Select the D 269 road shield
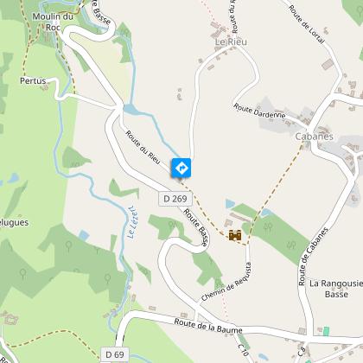 coord(175,199)
